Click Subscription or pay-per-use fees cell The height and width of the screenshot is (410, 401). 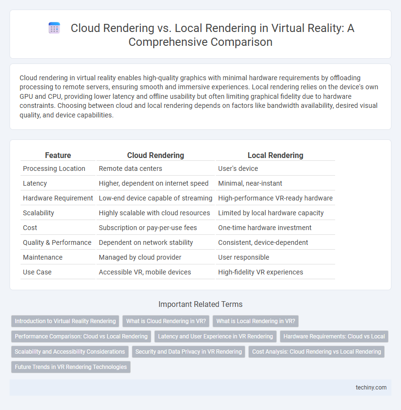click(x=155, y=228)
